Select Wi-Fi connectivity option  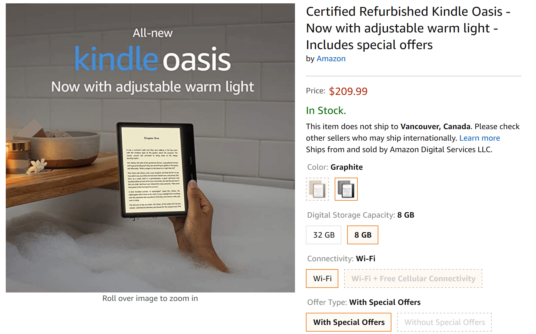click(322, 279)
